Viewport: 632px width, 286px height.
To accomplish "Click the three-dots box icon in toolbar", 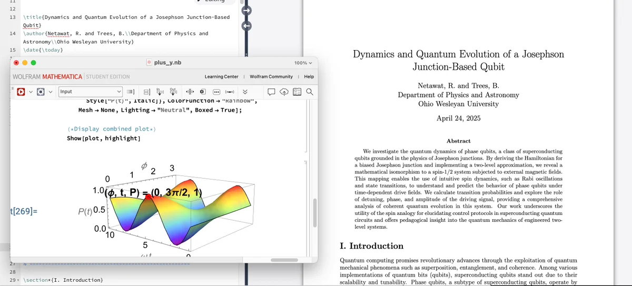I will pyautogui.click(x=216, y=92).
